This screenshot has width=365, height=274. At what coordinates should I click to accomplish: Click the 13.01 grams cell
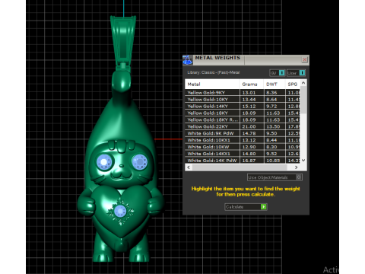point(252,93)
